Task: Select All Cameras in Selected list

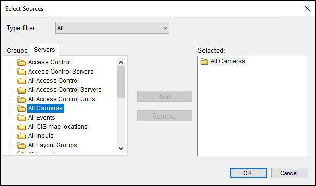Action: coord(228,61)
